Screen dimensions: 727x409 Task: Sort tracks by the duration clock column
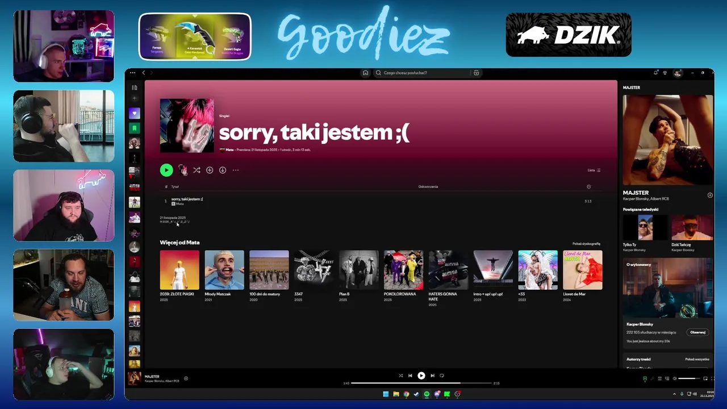click(x=588, y=186)
